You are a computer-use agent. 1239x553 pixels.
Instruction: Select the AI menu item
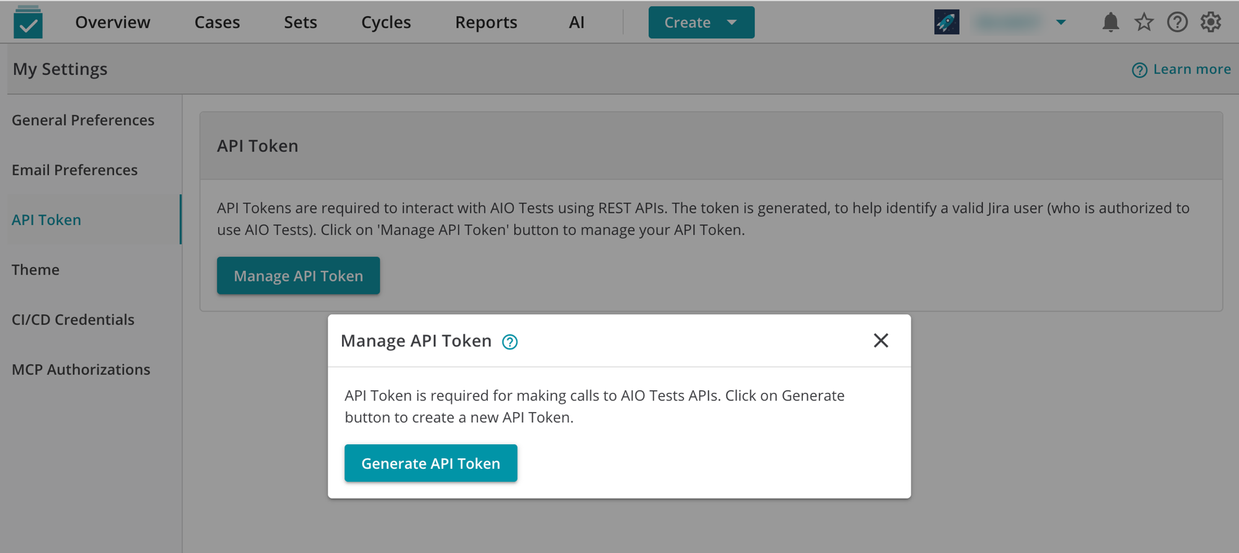577,22
